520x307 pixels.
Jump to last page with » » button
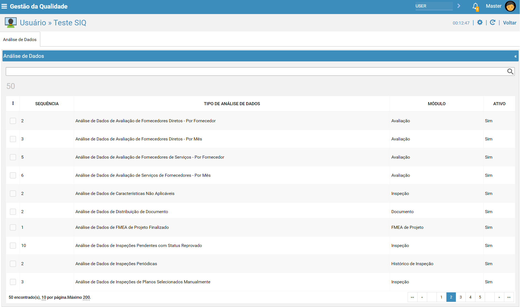pyautogui.click(x=509, y=297)
